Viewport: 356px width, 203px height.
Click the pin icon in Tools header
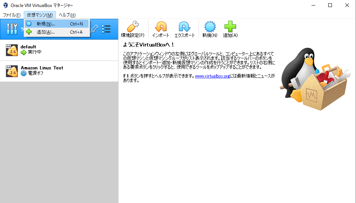coord(94,29)
